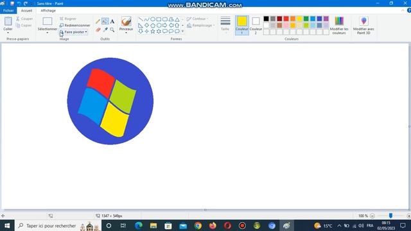Open the Sélectionner dropdown arrow
This screenshot has height=231, width=411.
point(48,33)
